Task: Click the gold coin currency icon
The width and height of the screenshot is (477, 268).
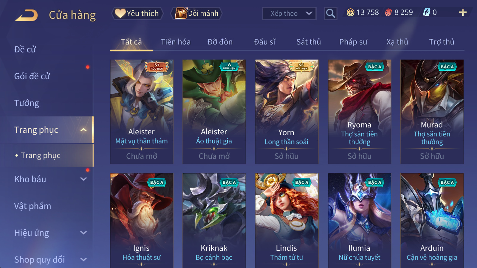Action: [x=351, y=13]
